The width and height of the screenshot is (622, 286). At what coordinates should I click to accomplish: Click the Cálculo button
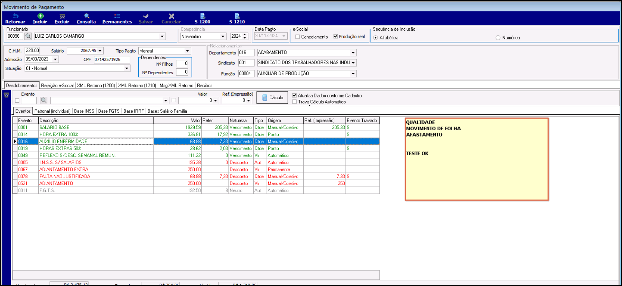[272, 97]
